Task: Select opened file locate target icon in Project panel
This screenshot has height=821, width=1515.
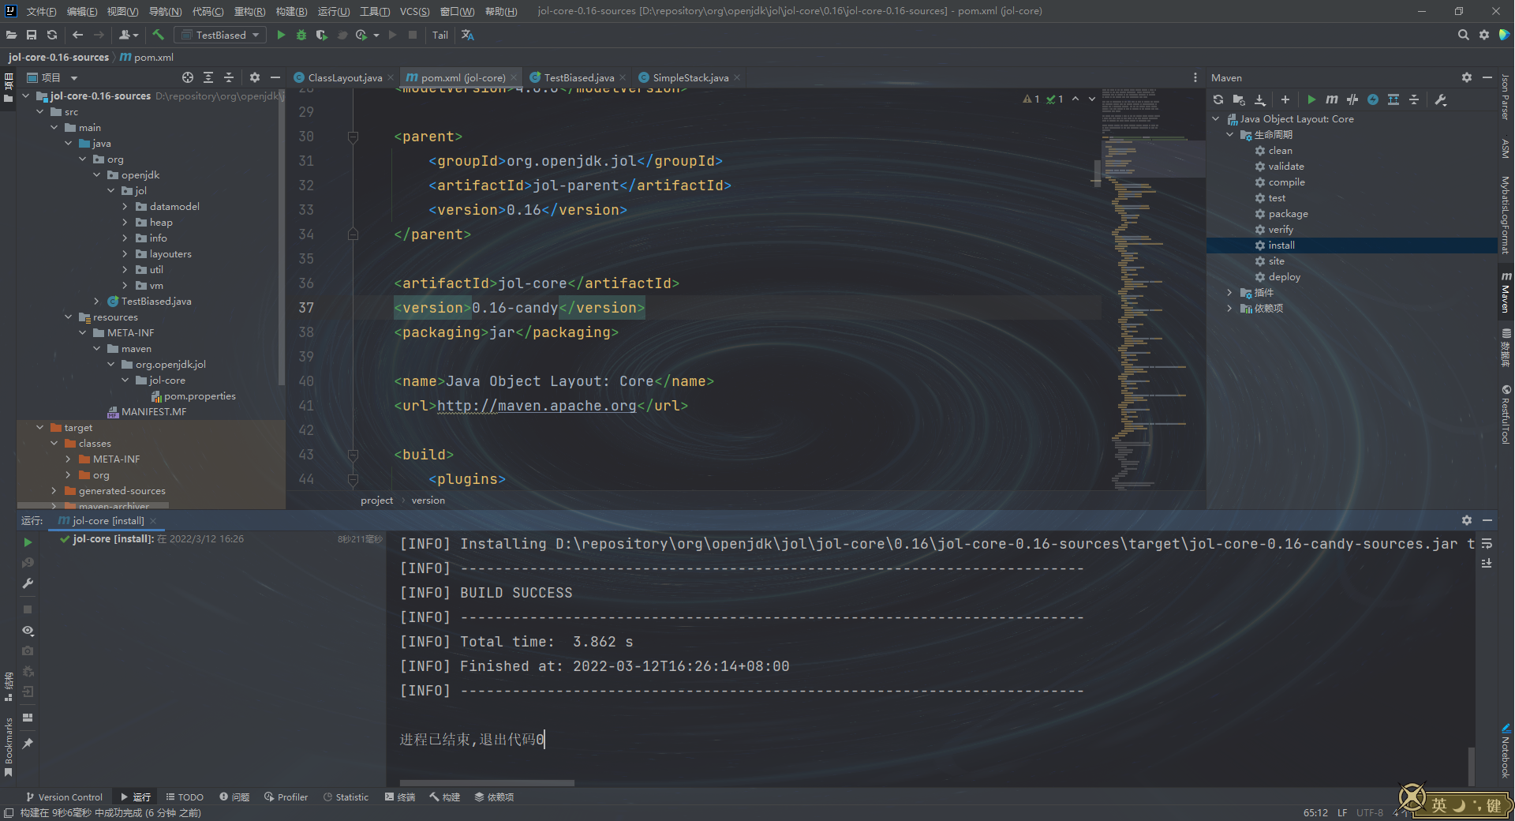Action: pyautogui.click(x=188, y=77)
